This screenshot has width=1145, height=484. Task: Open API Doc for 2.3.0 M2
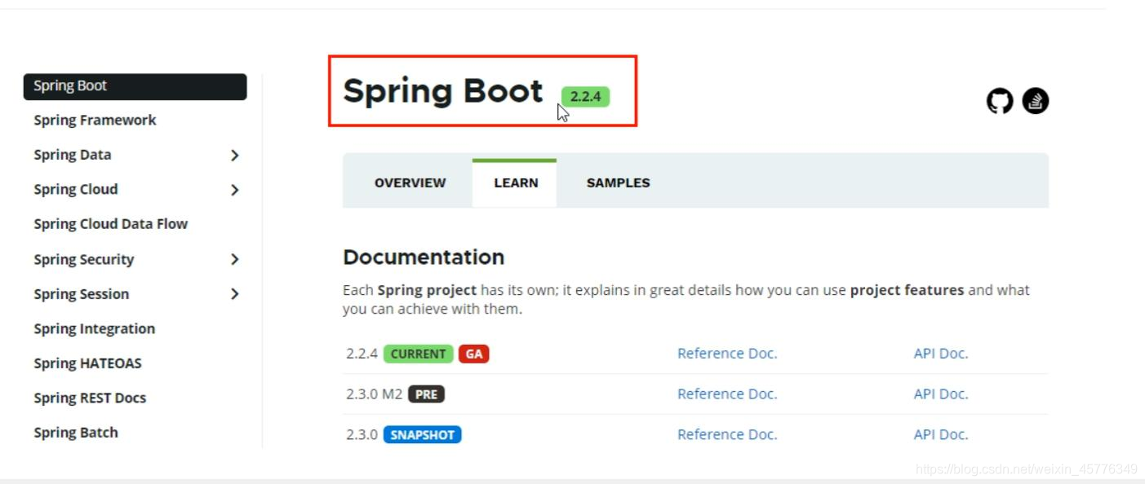pos(940,394)
